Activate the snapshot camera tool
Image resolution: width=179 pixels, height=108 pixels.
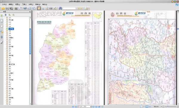[51, 8]
